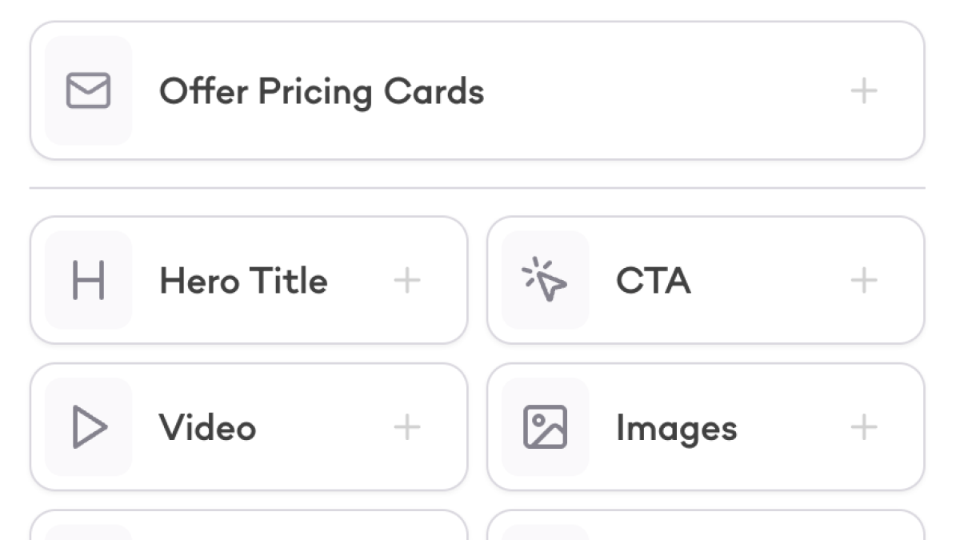Click the H heading icon for Hero Title

point(88,281)
